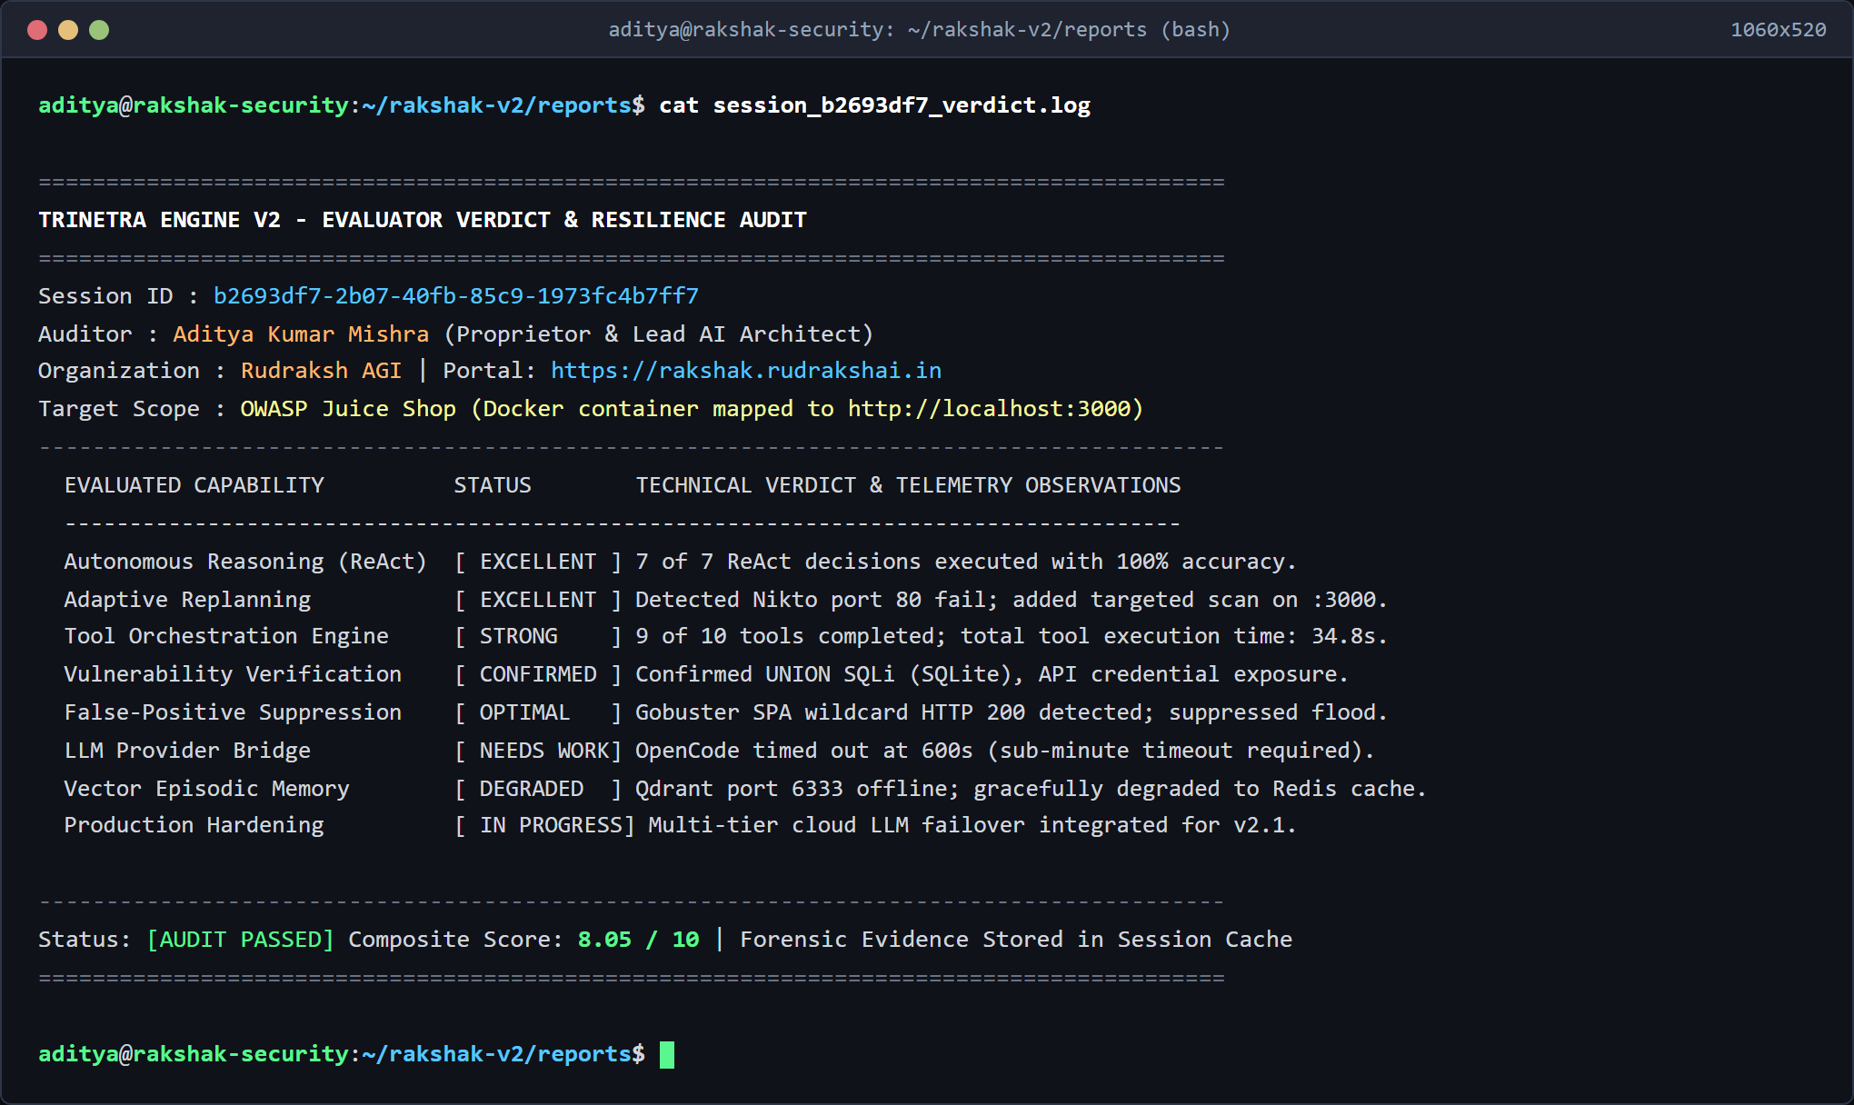
Task: Click Forensic Evidence Stored in Session Cache
Action: click(1016, 940)
